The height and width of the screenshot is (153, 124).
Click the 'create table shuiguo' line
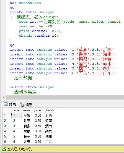32,12
